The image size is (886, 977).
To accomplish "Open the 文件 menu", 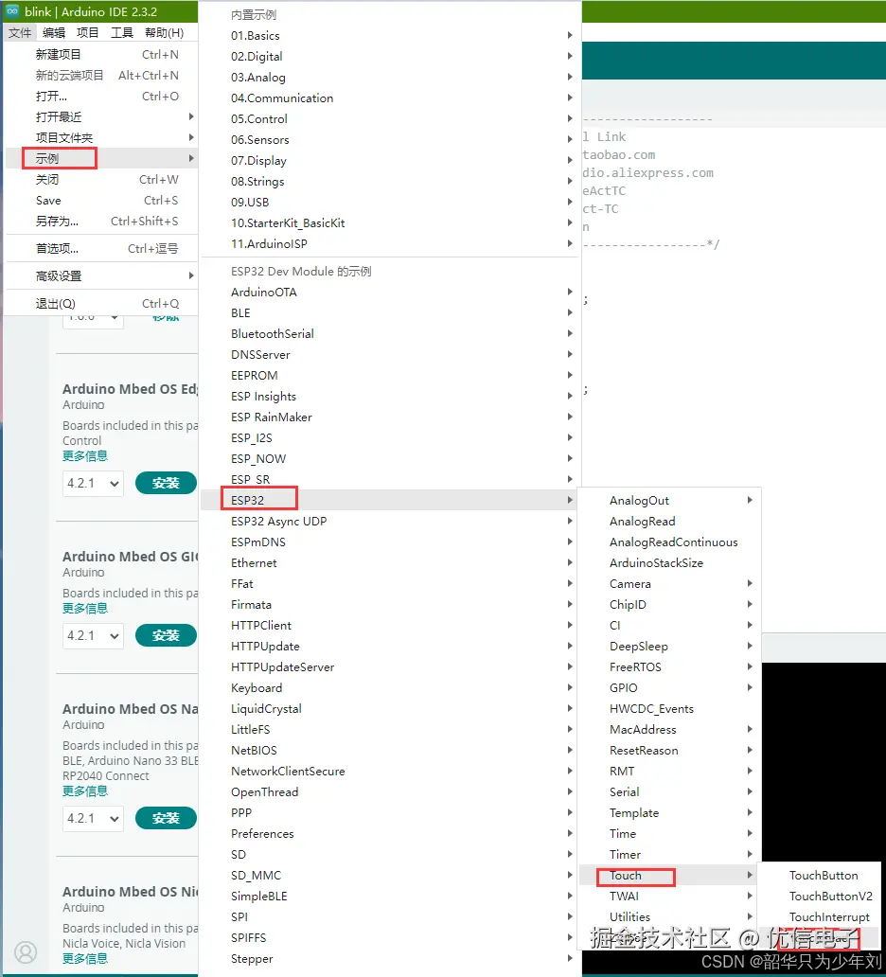I will [x=20, y=32].
